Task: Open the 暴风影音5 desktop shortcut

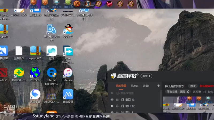Action: click(35, 13)
